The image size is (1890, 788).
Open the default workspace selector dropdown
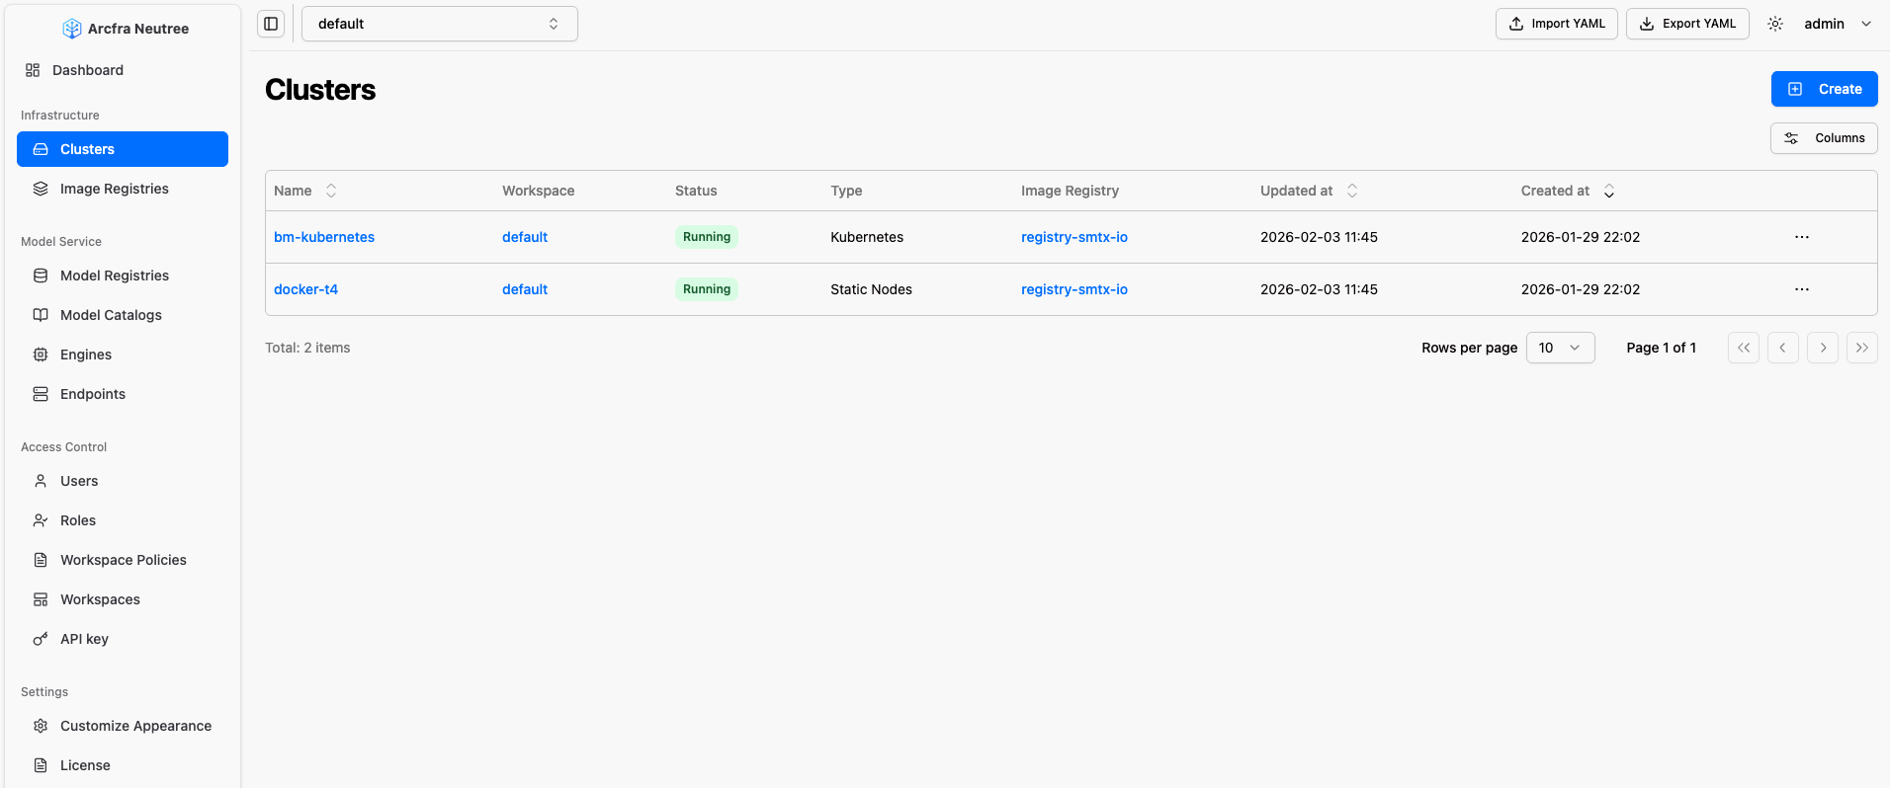point(439,24)
